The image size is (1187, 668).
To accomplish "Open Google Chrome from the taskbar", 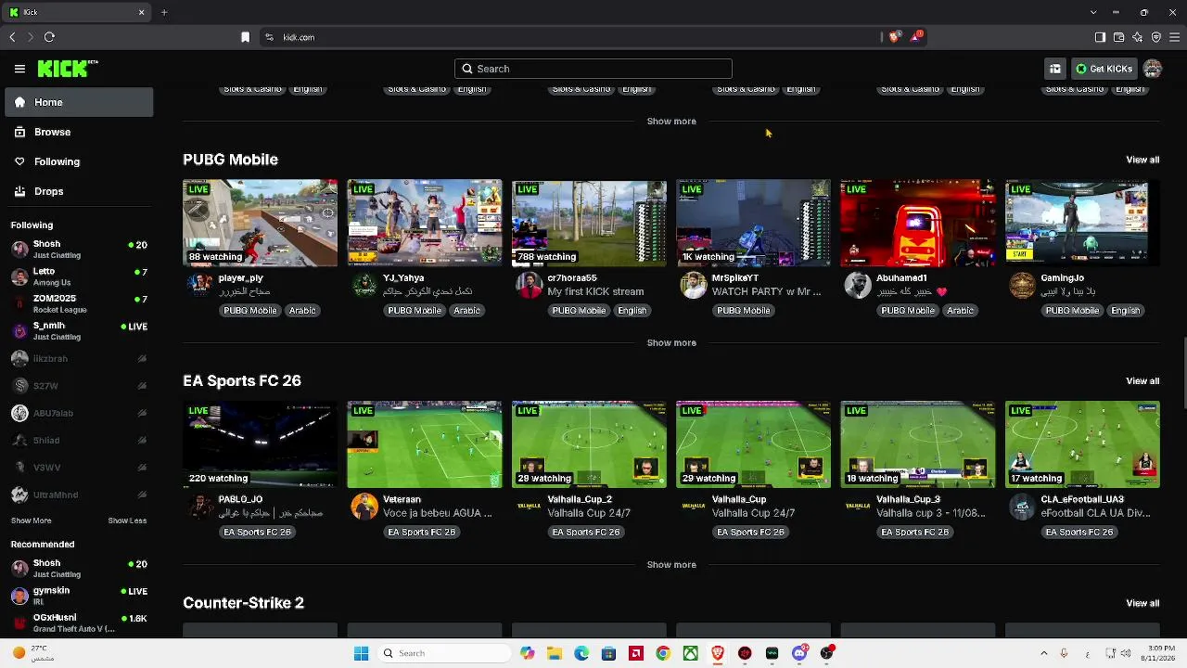I will (663, 653).
